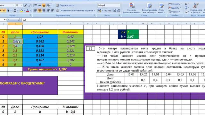205x115 pixels.
Task: Select cell with Сумма выплат total 1,182
Action: [x=70, y=69]
